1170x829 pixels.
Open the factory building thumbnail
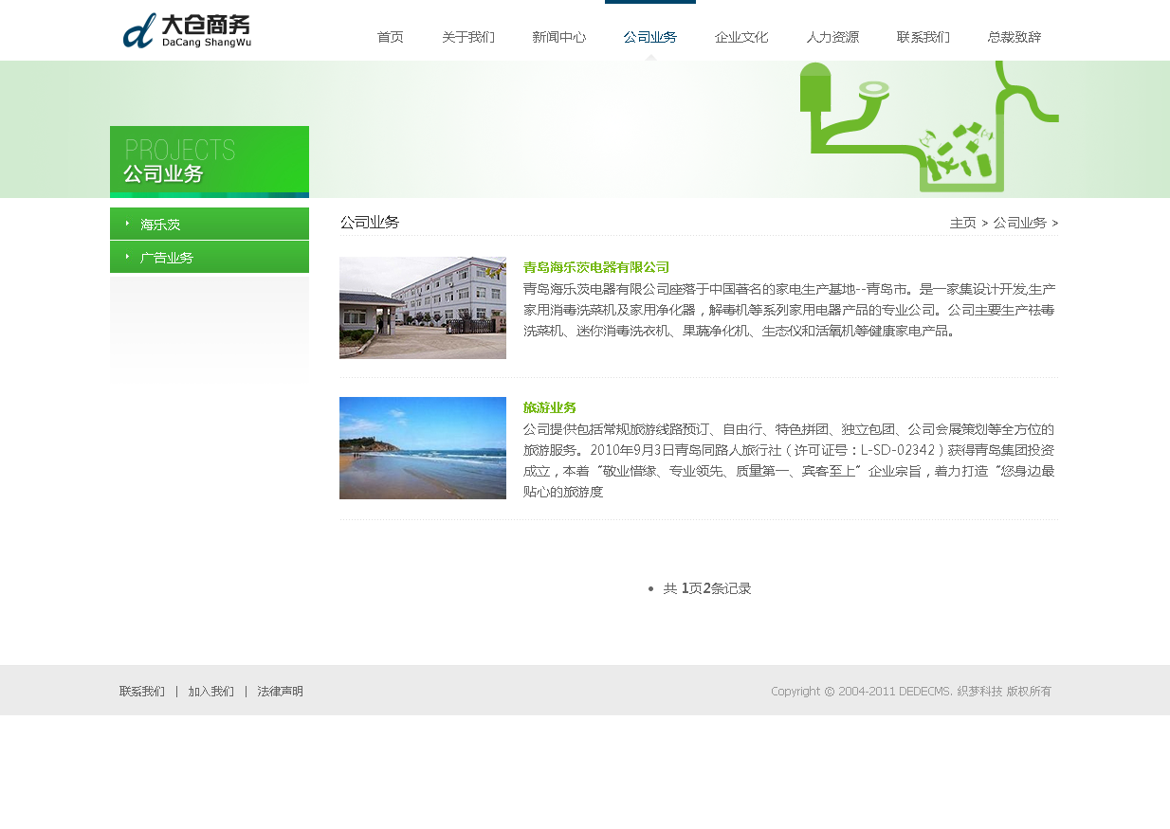[x=422, y=308]
